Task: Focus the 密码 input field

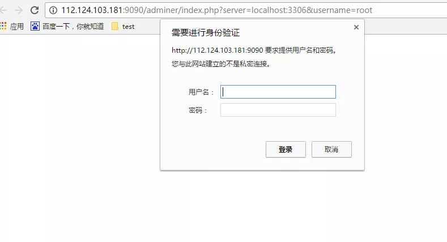Action: pos(278,110)
